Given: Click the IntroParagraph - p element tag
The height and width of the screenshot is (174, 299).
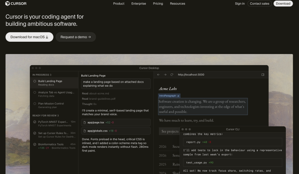Looking at the screenshot, I should (x=169, y=96).
